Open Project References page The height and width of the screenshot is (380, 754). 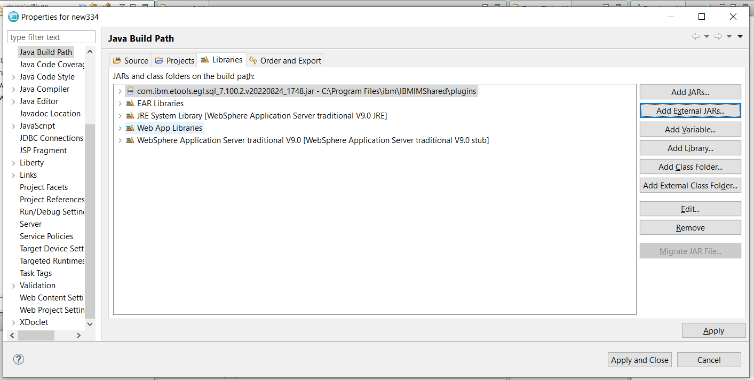(x=52, y=200)
